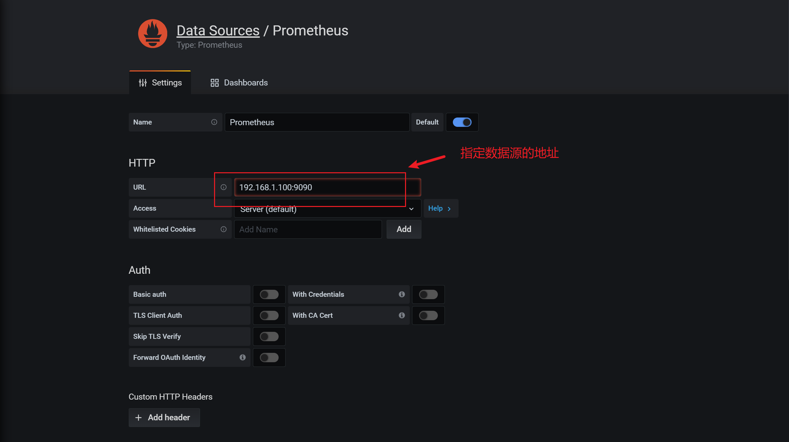This screenshot has width=789, height=442.
Task: Click the Name input field containing Prometheus
Action: click(x=317, y=122)
